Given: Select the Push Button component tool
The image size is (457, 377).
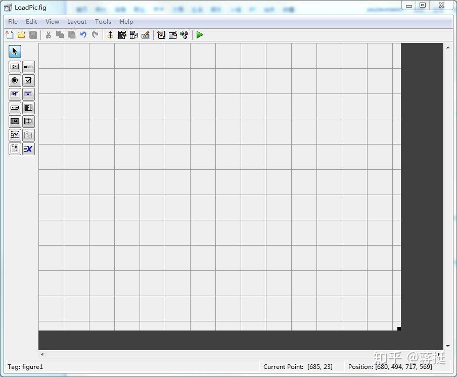Looking at the screenshot, I should pos(14,66).
